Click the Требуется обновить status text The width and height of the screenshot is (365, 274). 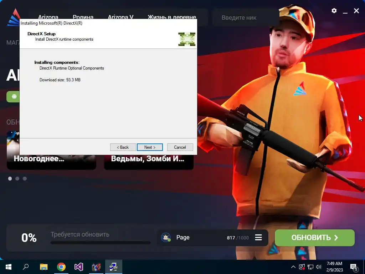tap(80, 234)
